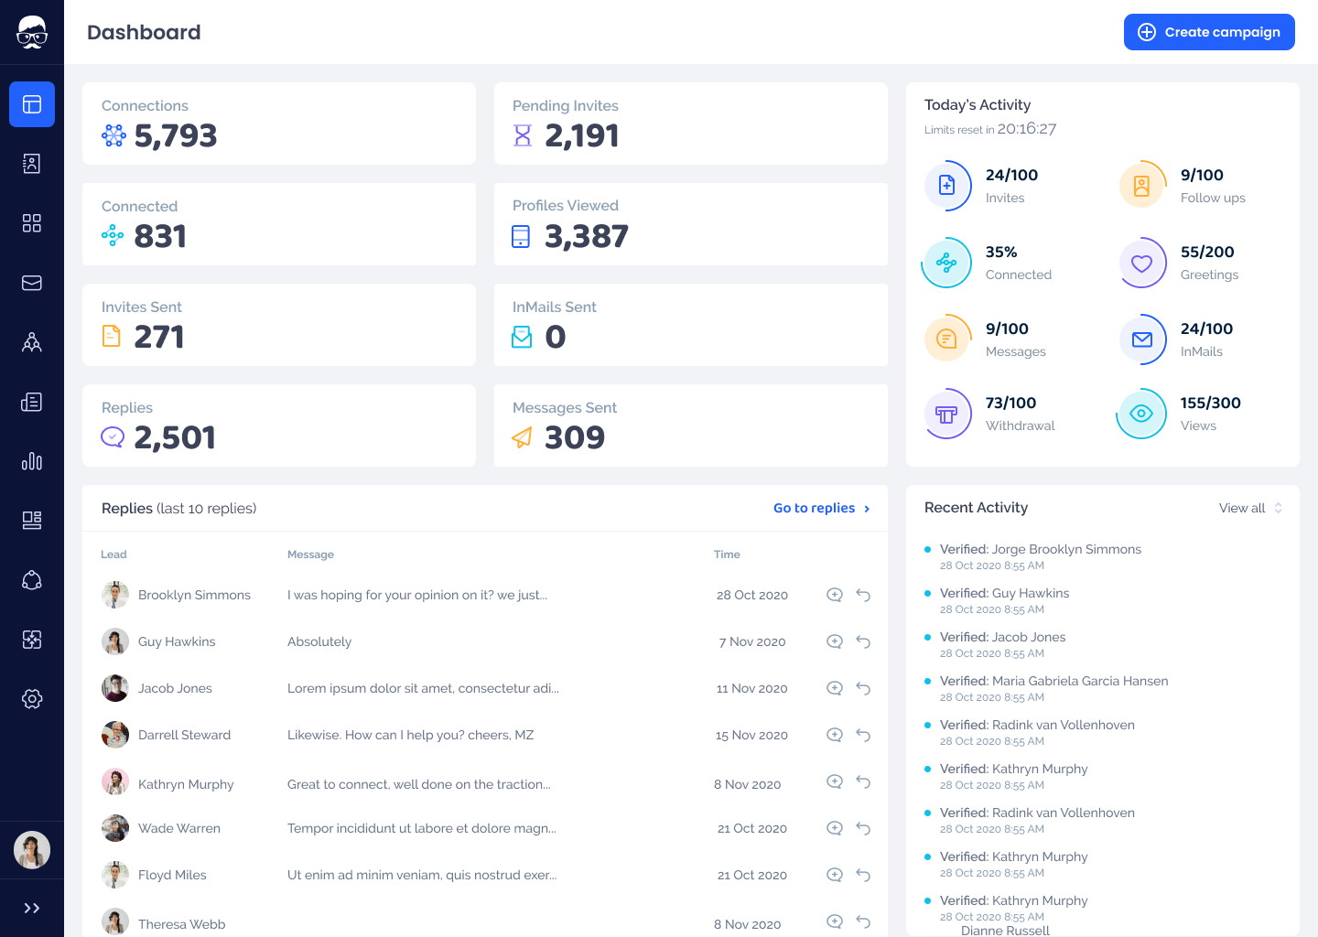The height and width of the screenshot is (937, 1318).
Task: Open the analytics bar-chart sidebar icon
Action: click(32, 461)
